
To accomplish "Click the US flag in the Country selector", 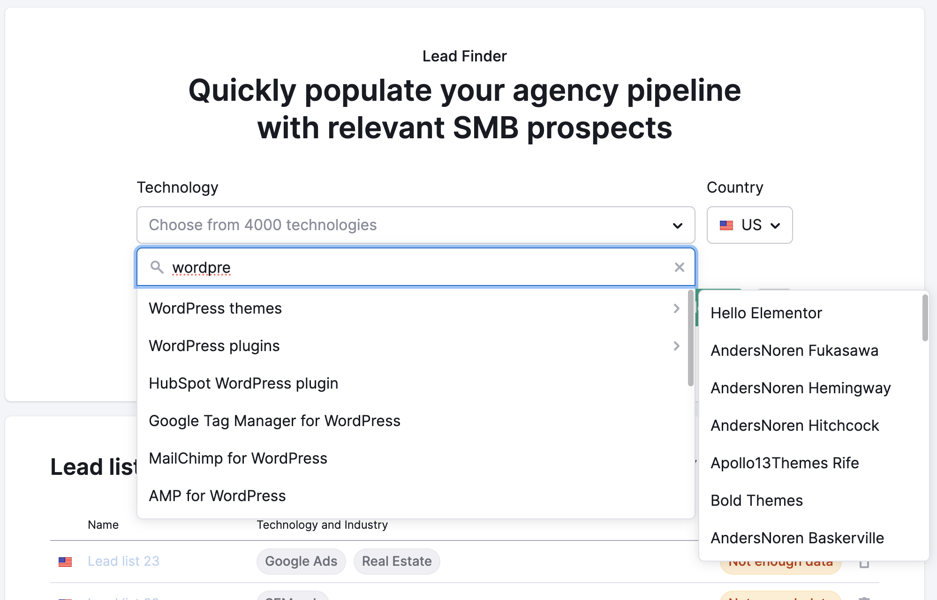I will point(726,225).
